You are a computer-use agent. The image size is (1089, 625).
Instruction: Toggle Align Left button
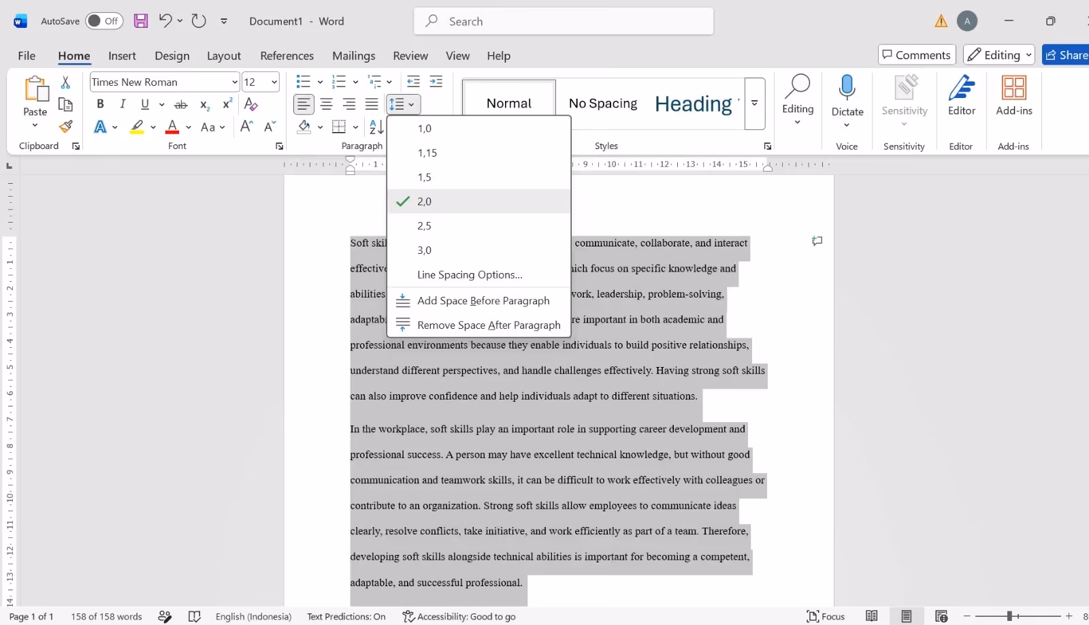click(x=304, y=104)
